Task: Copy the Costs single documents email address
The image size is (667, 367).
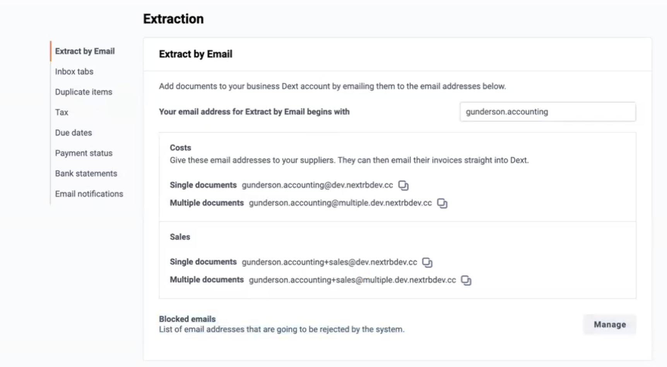Action: click(404, 185)
